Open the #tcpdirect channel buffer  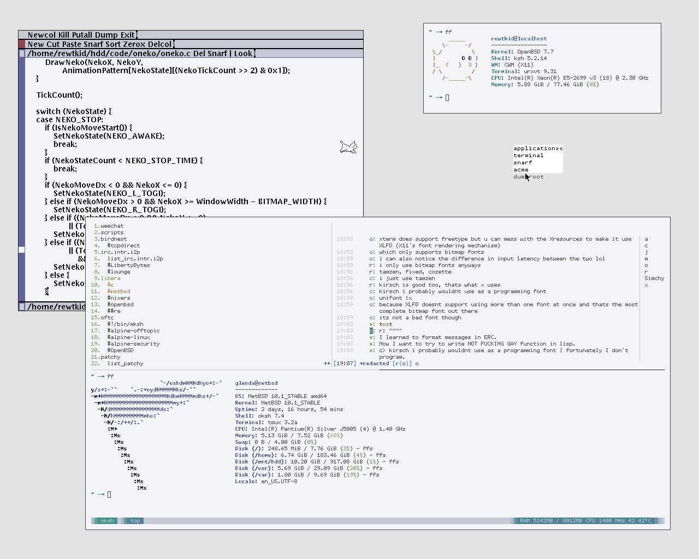coord(123,246)
